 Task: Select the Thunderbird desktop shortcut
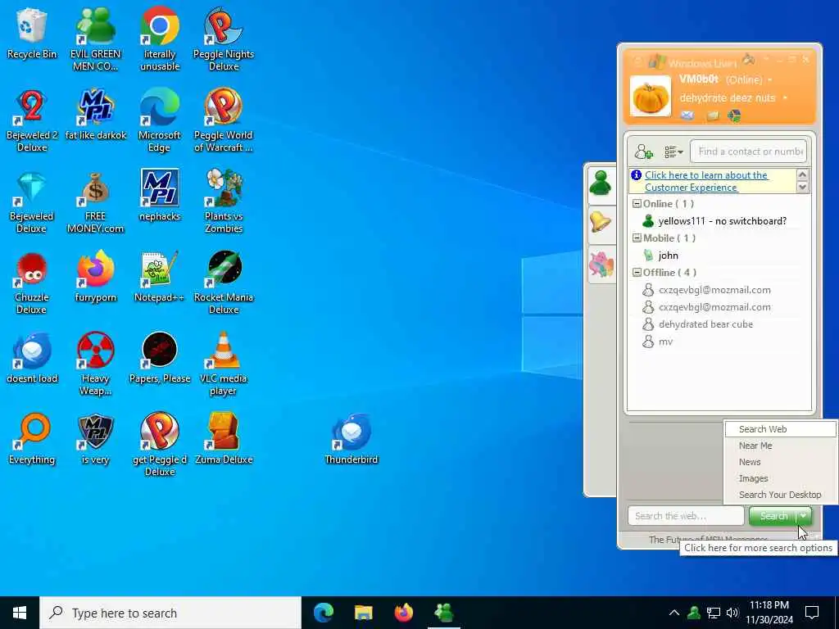point(351,440)
